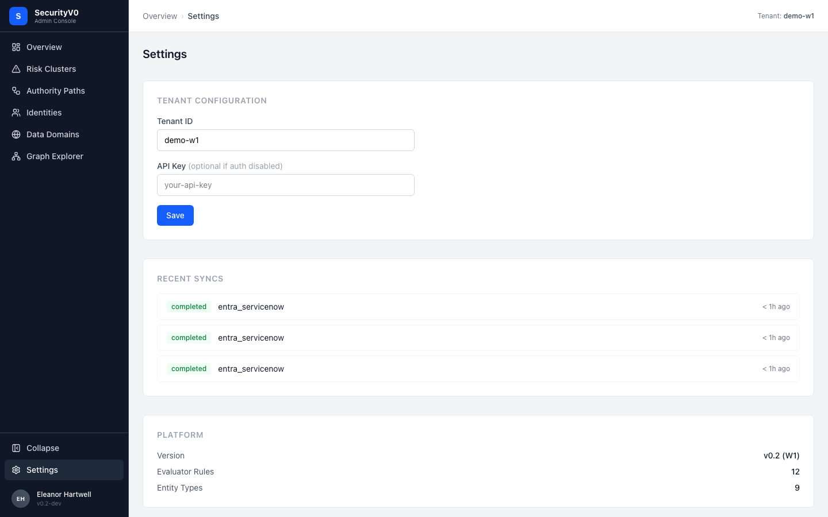The height and width of the screenshot is (517, 828).
Task: Collapse the sidebar using Collapse label
Action: coord(43,448)
